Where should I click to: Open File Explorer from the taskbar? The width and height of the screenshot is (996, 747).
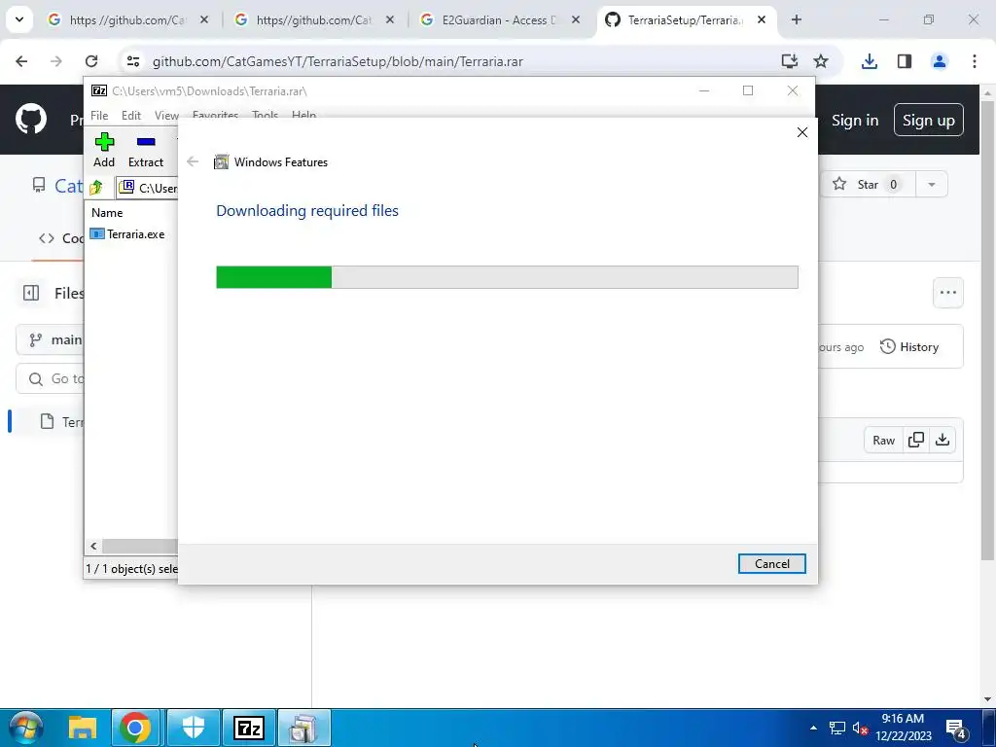(x=83, y=728)
